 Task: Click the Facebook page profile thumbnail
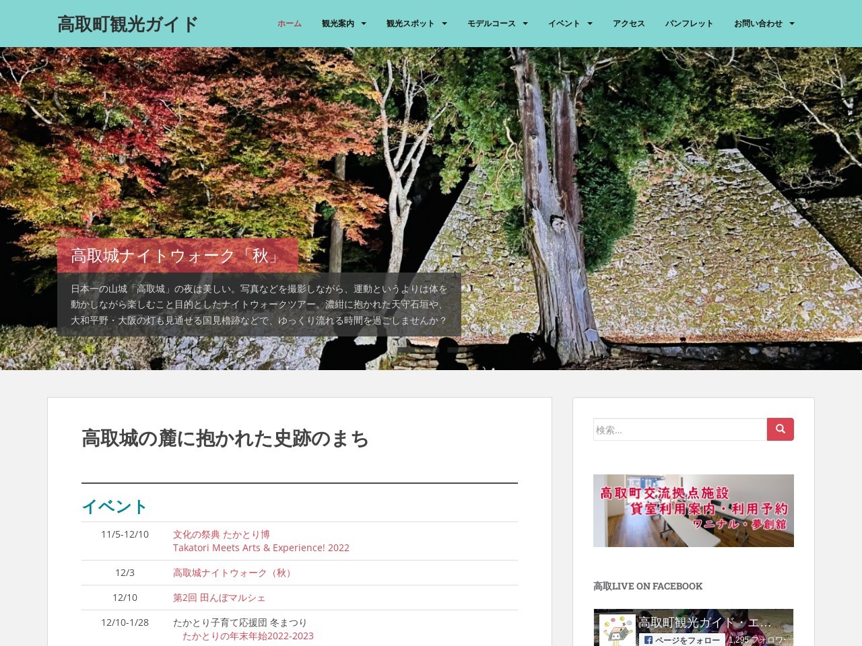(618, 631)
